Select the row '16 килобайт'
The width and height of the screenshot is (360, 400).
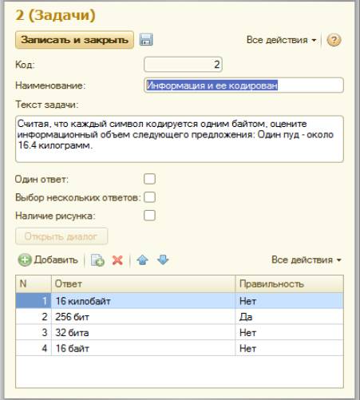(180, 301)
